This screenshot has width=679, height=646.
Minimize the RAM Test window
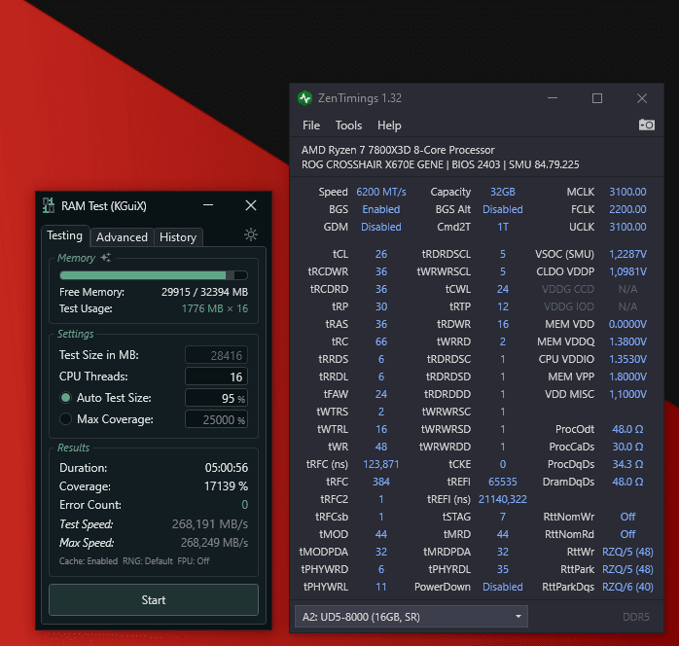[208, 205]
